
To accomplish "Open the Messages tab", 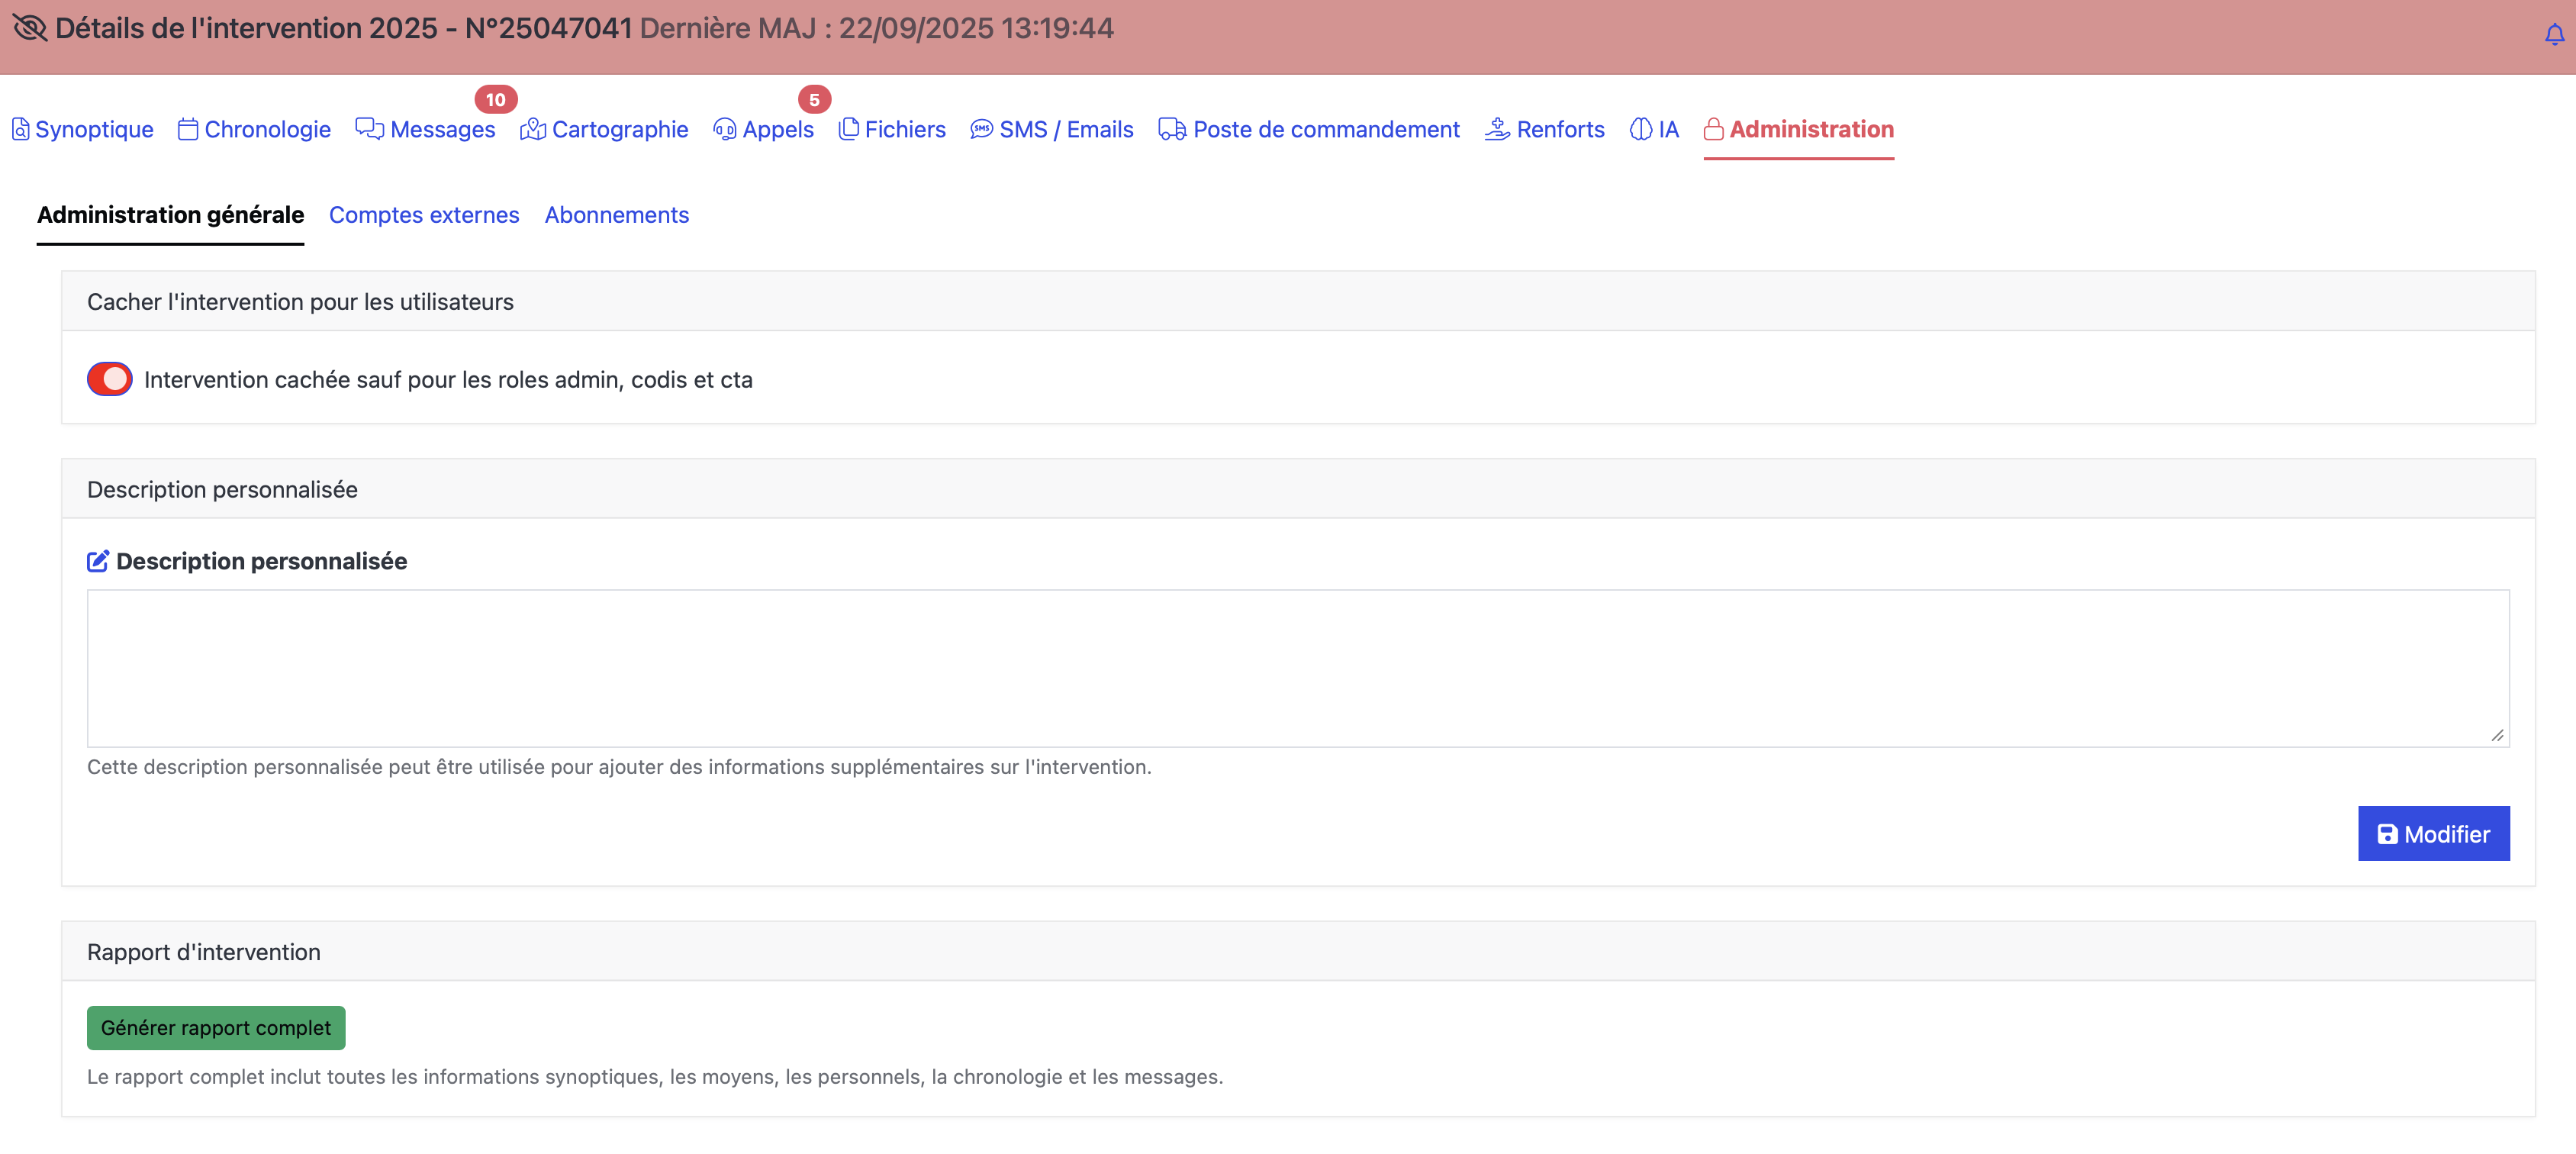I will pos(441,129).
